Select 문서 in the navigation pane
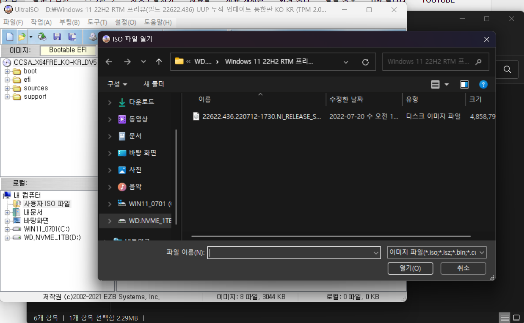The width and height of the screenshot is (524, 323). pos(135,136)
